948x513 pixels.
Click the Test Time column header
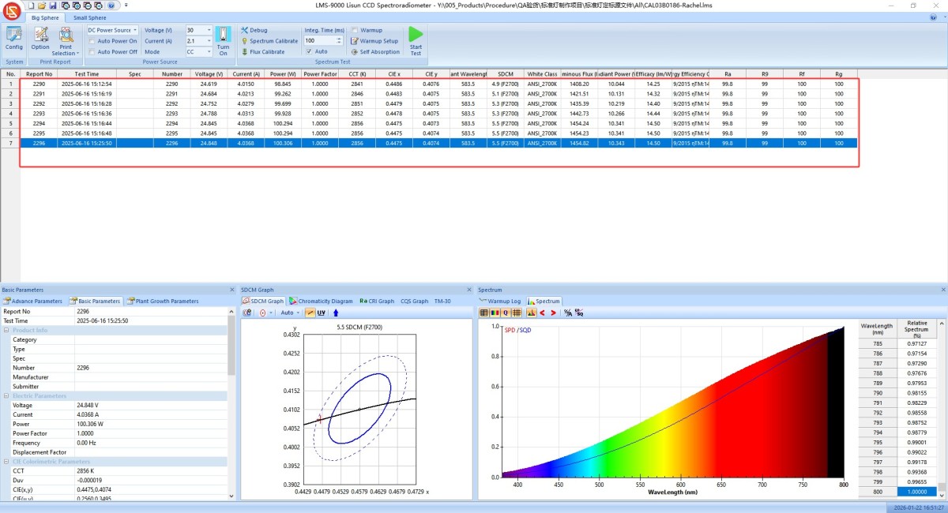[x=87, y=74]
